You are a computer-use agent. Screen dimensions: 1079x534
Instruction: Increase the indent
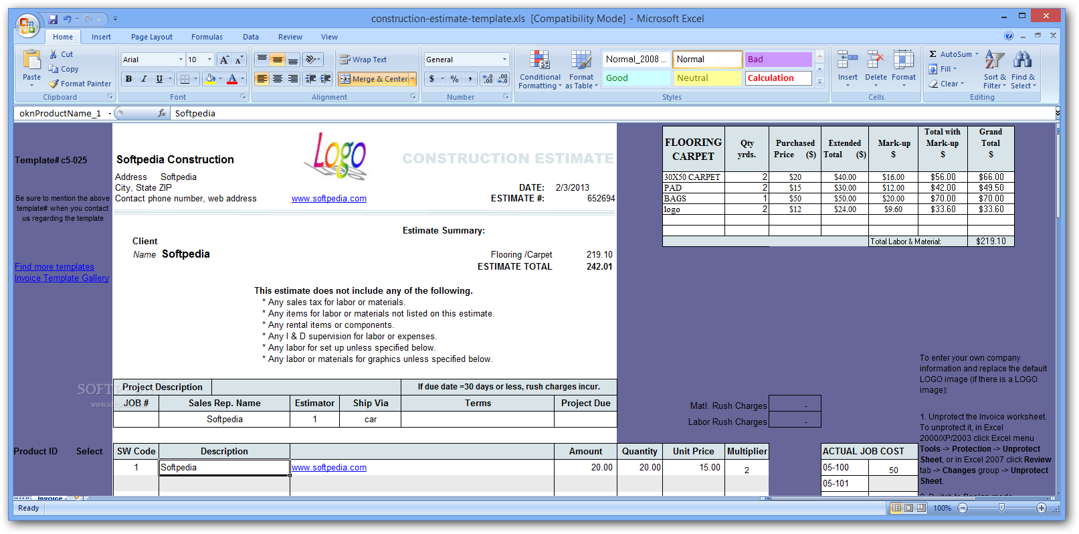(x=326, y=79)
